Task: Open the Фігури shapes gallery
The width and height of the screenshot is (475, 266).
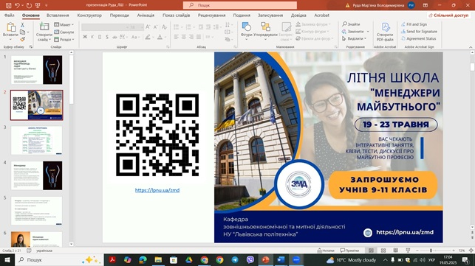Action: click(x=246, y=27)
